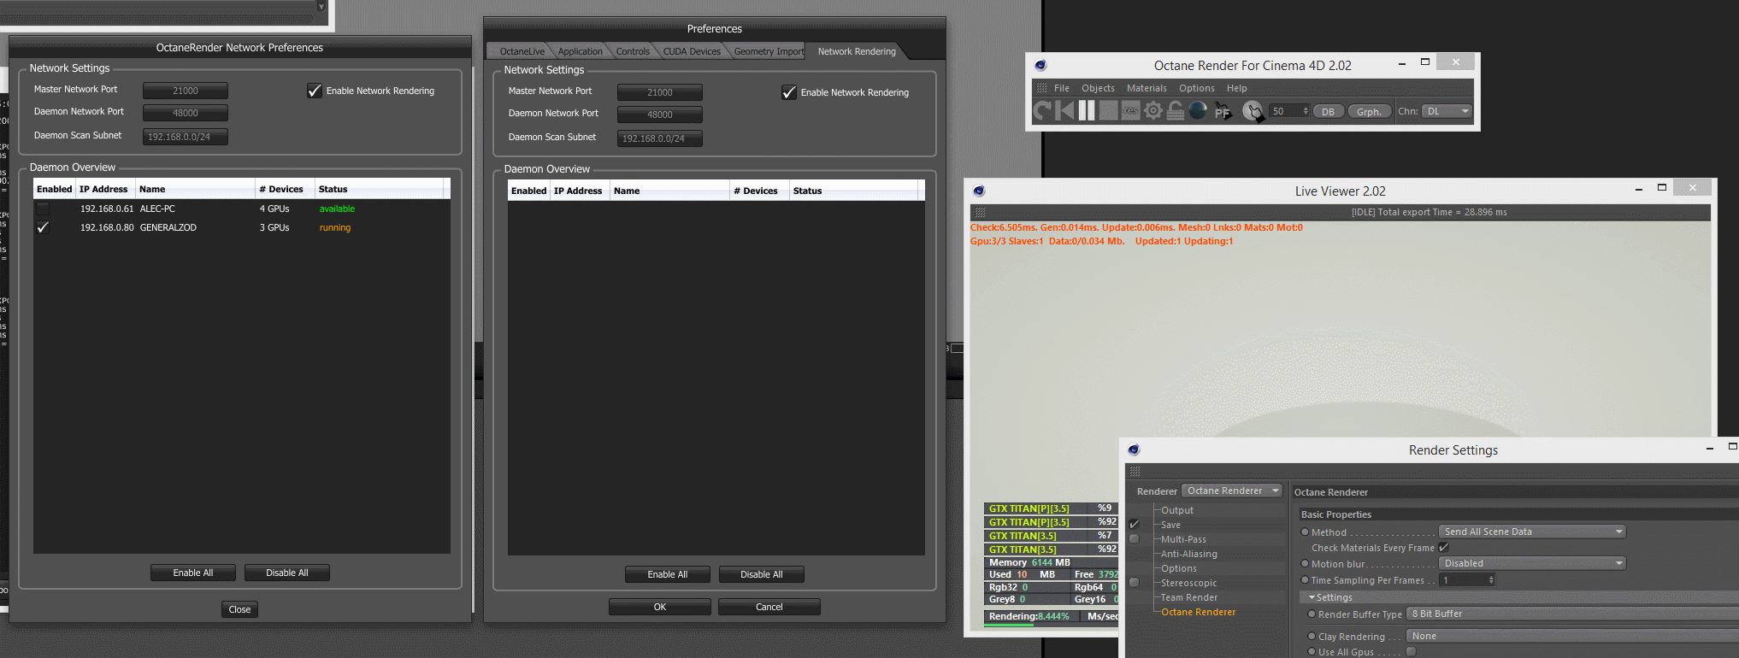Click the Grph. button in Octane toolbar
This screenshot has height=658, width=1739.
[1369, 112]
